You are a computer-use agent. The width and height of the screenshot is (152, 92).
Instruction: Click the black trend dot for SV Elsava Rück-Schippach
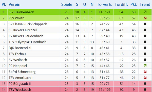point(145,24)
